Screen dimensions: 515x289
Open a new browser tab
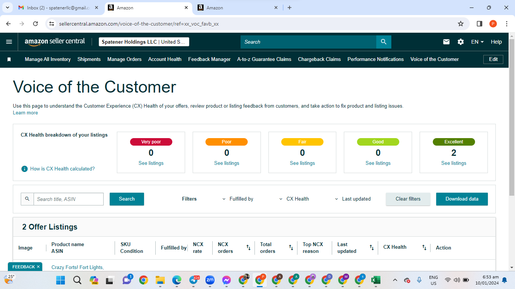(x=290, y=8)
